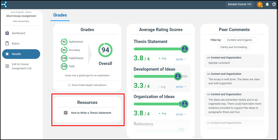
Task: Open the notifications bell
Action: 267,4
